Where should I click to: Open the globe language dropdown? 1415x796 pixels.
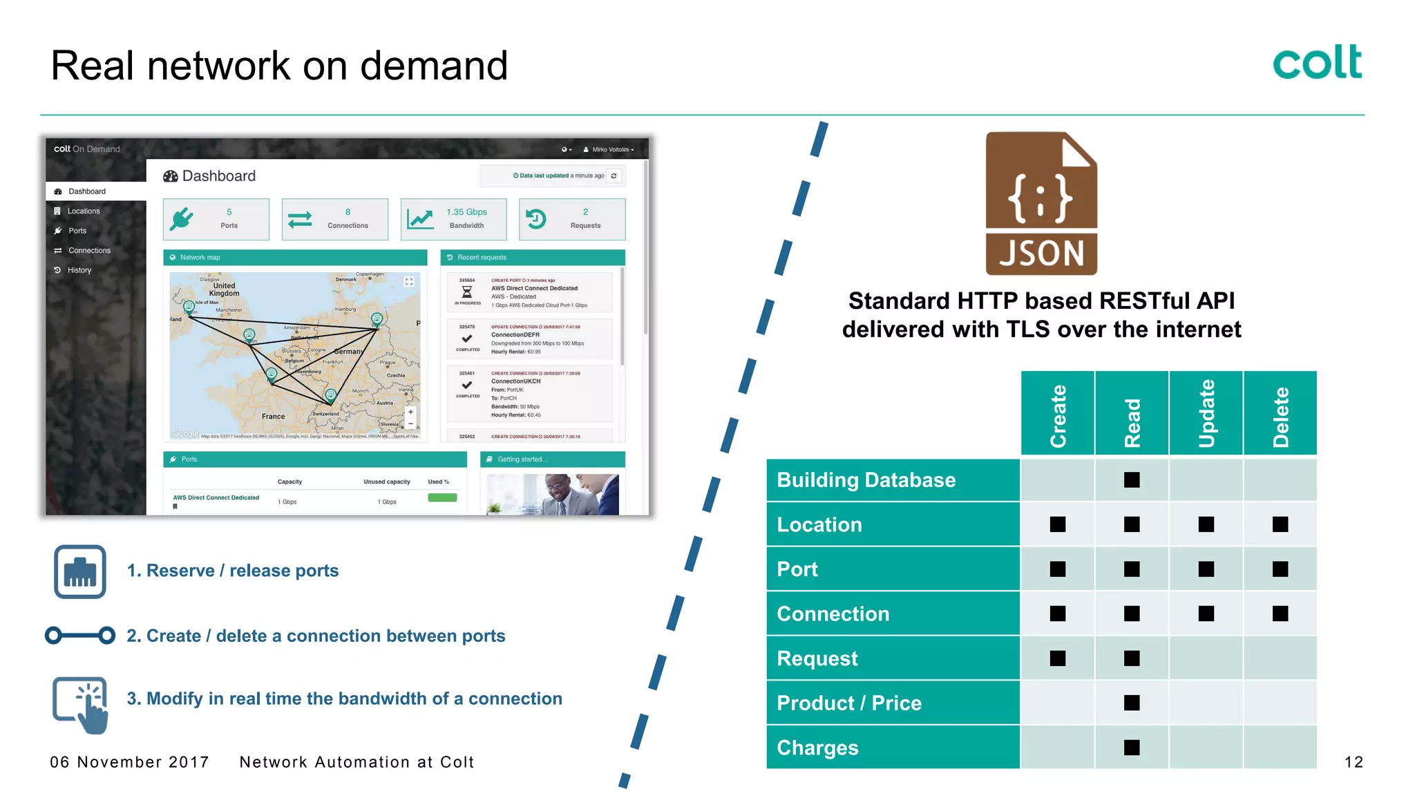tap(567, 149)
